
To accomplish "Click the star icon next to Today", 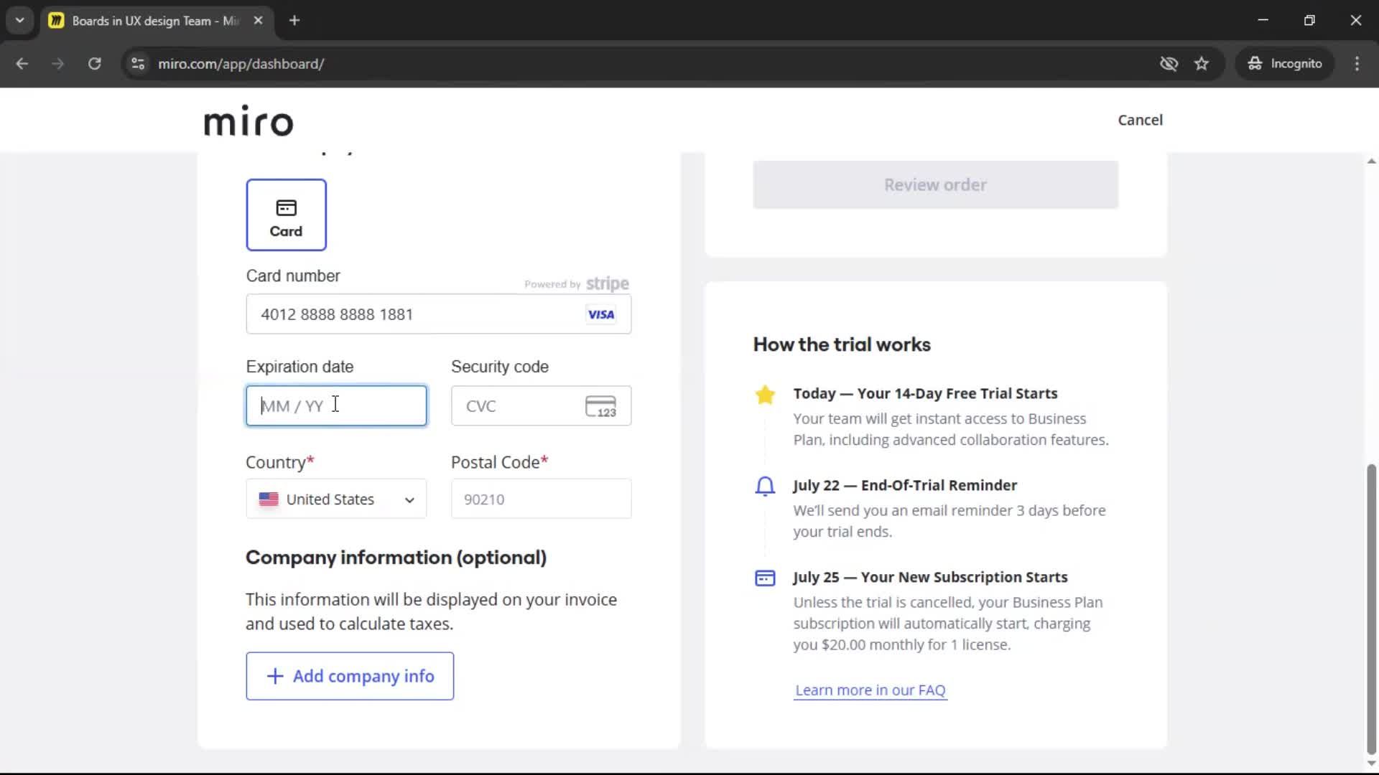I will (x=765, y=395).
